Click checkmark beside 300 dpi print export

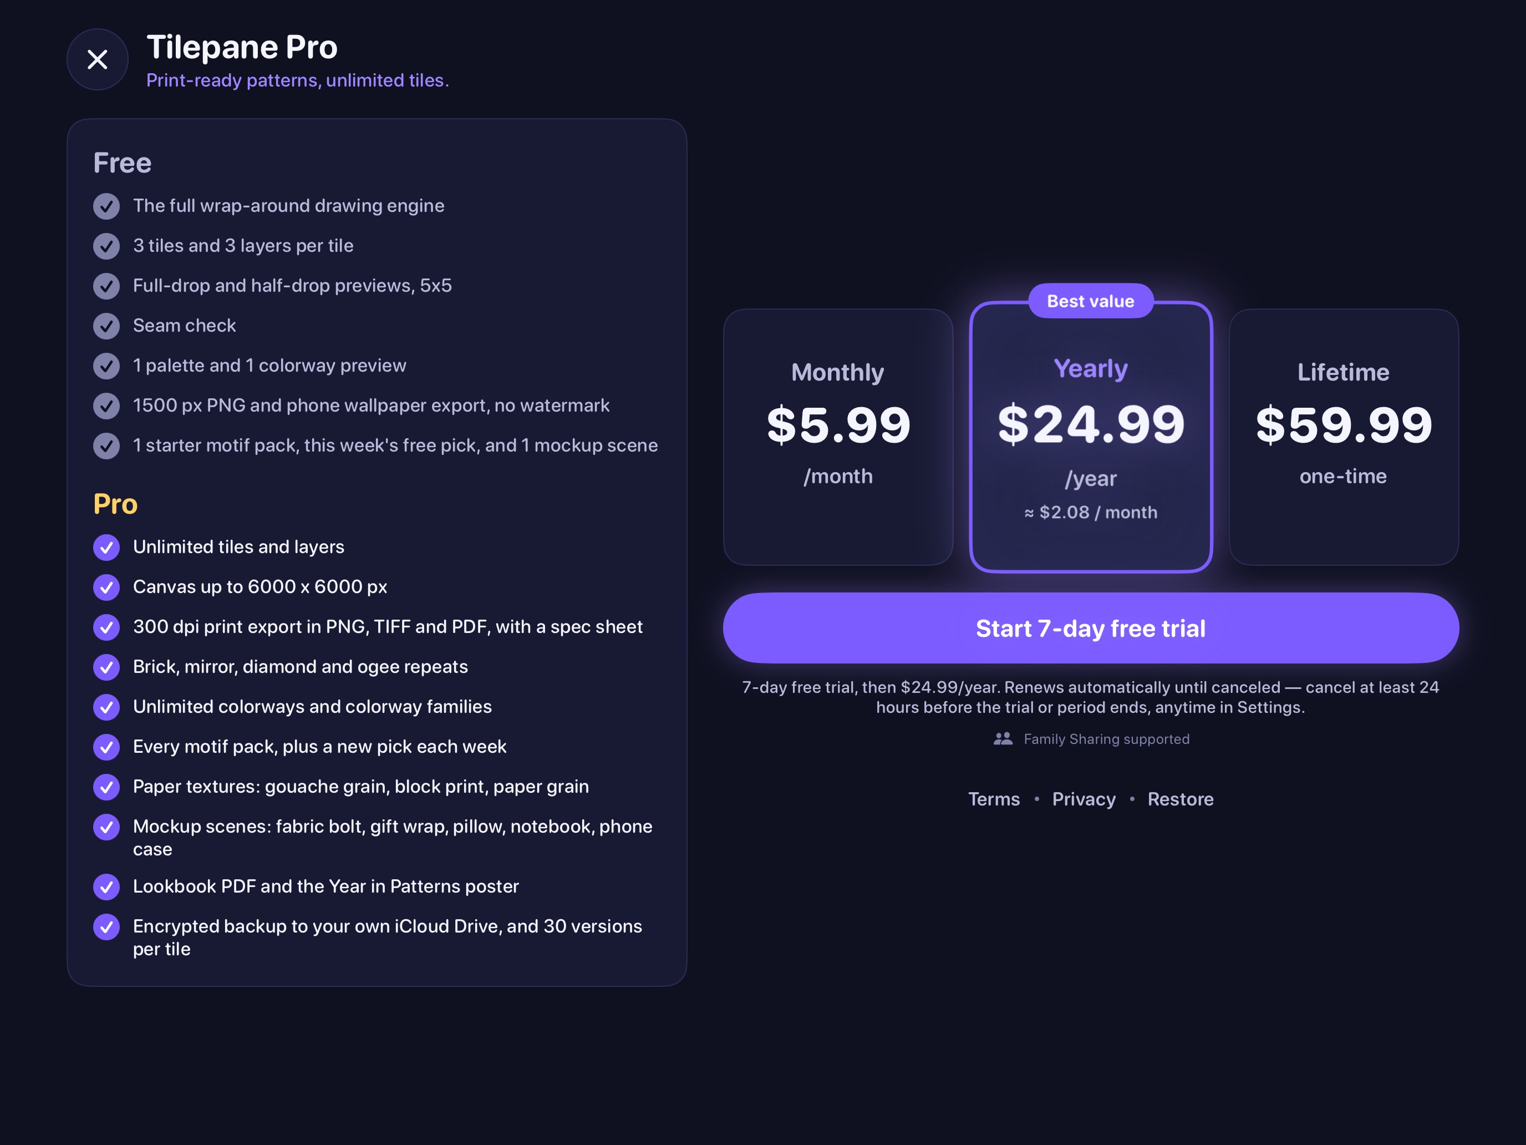point(106,627)
